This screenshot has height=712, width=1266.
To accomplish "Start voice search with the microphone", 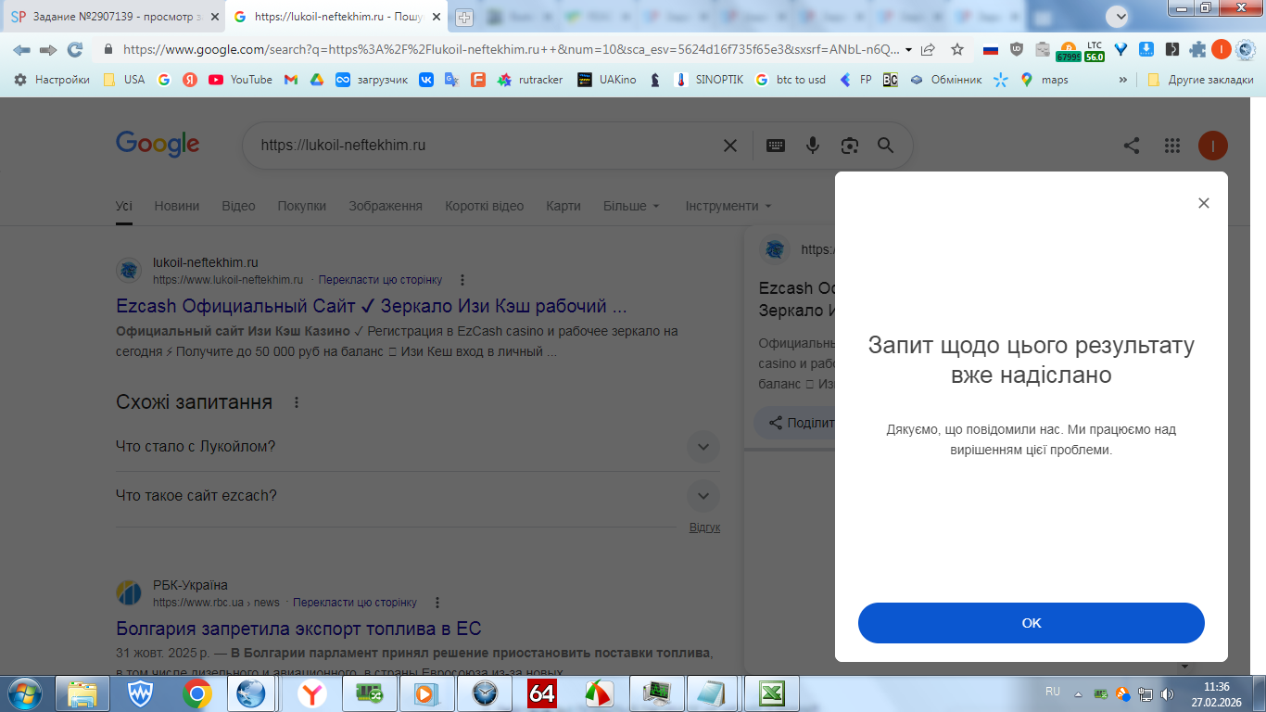I will tap(813, 146).
